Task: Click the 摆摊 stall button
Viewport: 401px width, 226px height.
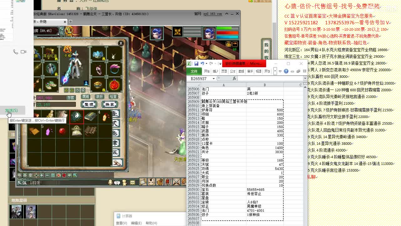Action: [85, 97]
